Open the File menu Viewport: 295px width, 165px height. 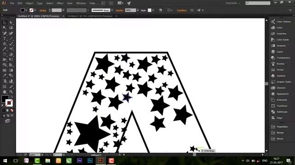point(12,3)
